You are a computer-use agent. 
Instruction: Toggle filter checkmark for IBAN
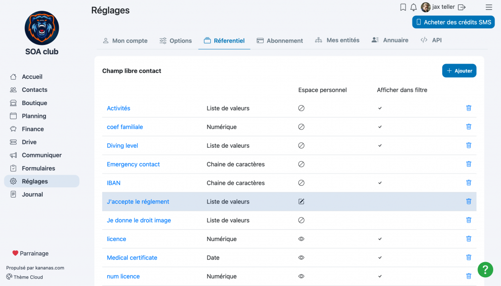pyautogui.click(x=380, y=183)
